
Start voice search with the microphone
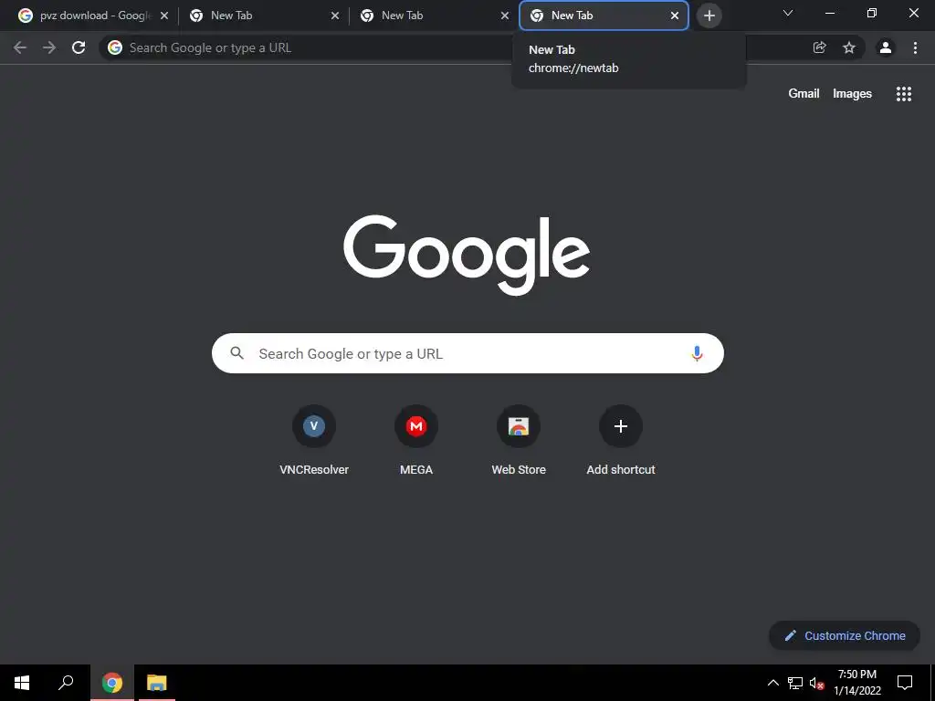pos(697,353)
